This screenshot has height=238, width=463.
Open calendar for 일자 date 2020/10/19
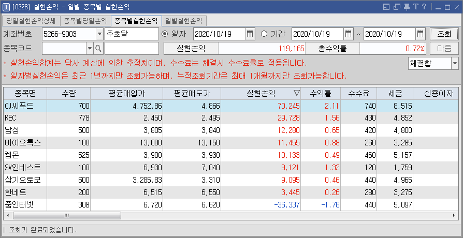pyautogui.click(x=250, y=34)
